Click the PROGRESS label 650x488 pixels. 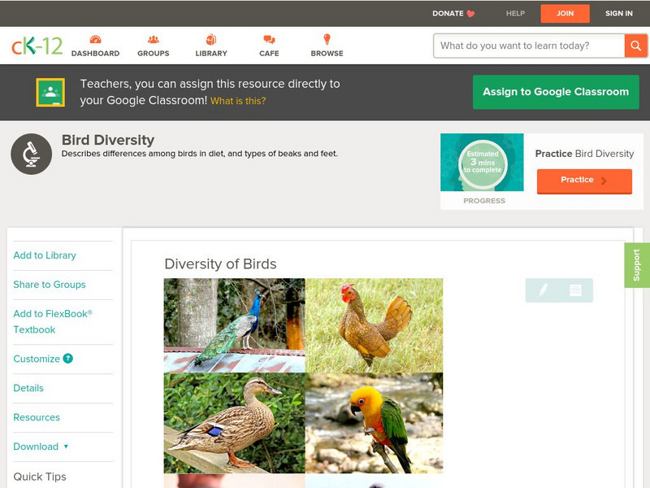[x=484, y=201]
